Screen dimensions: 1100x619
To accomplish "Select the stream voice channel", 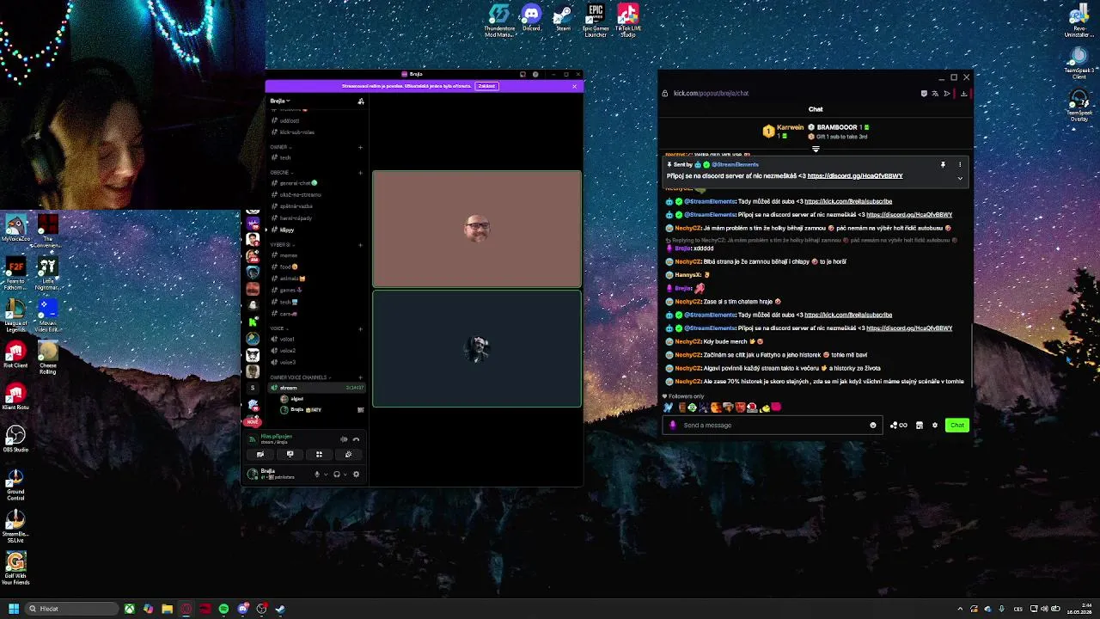I will tap(315, 388).
